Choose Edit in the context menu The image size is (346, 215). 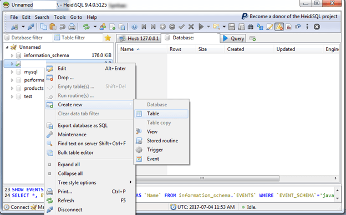90,69
